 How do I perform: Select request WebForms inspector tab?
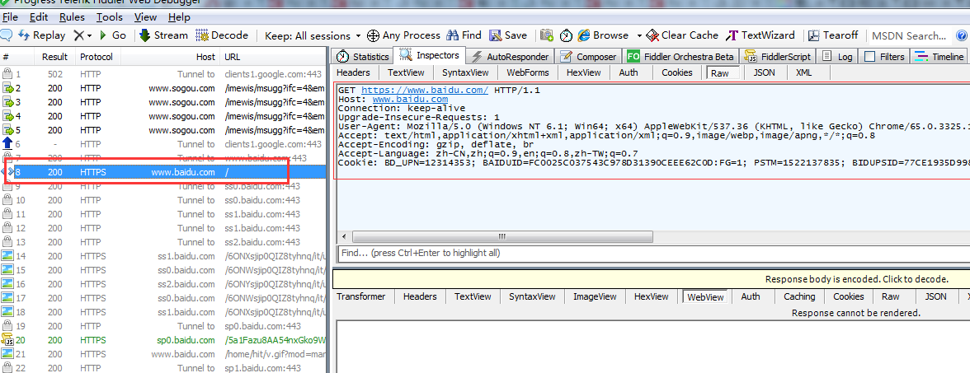(x=528, y=72)
